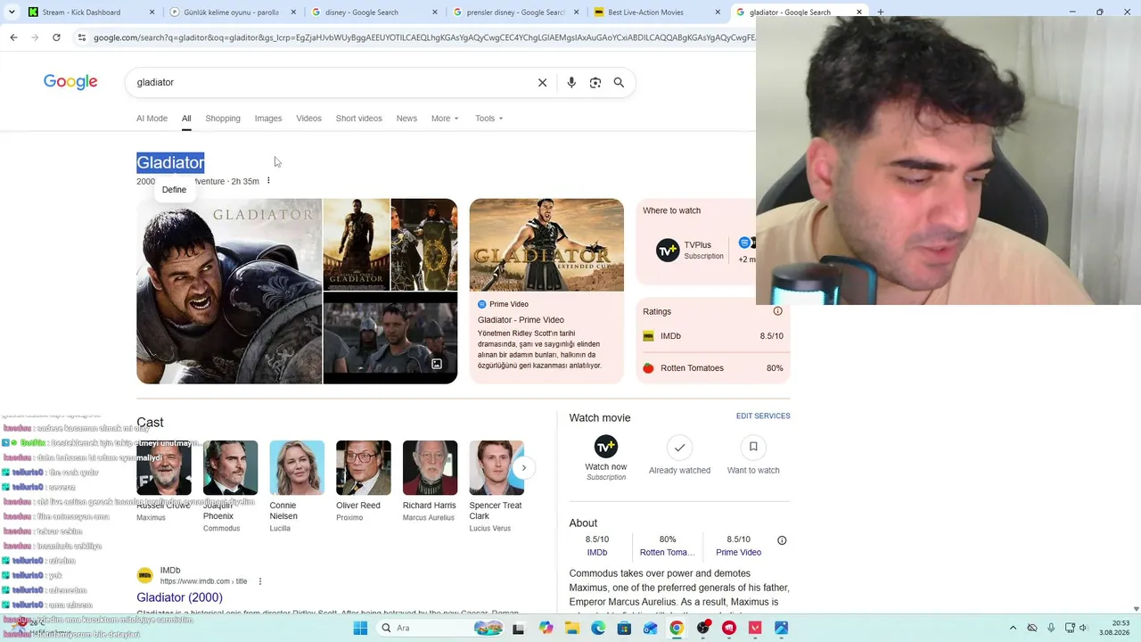
Task: Open the Prime Video rating link in About
Action: [738, 546]
